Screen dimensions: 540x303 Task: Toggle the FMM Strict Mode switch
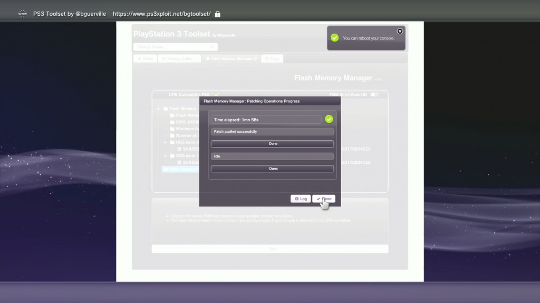[374, 95]
